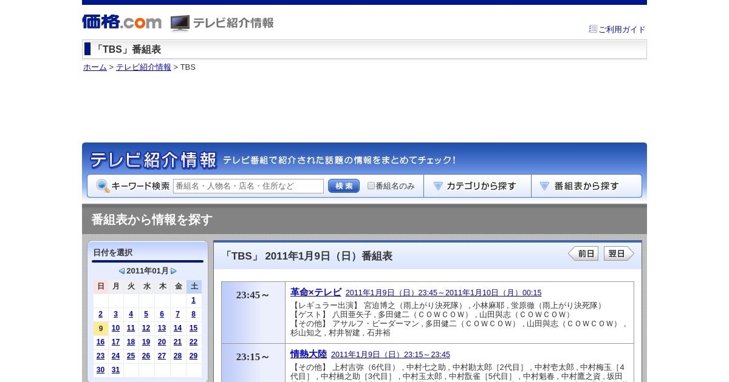
Task: Click the ご利用ガイド document icon
Action: 593,28
